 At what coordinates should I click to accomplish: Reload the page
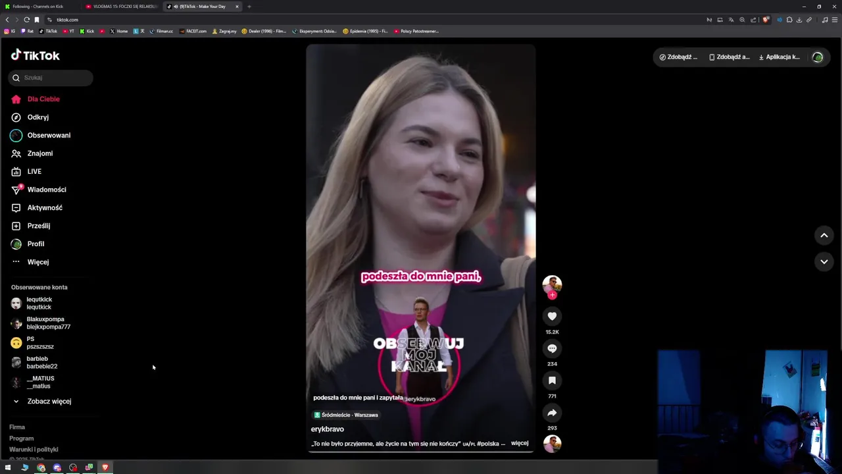click(x=26, y=20)
